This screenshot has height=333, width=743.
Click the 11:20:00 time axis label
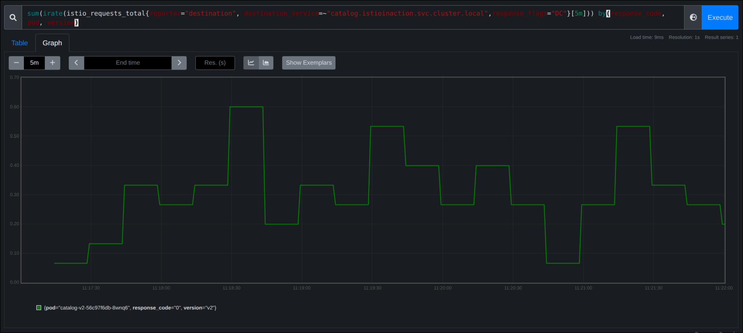pyautogui.click(x=443, y=288)
